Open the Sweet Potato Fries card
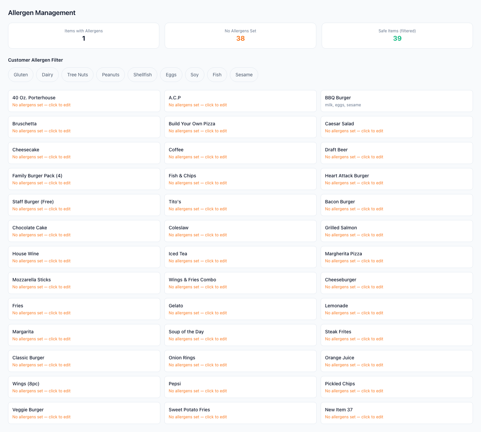 [x=240, y=413]
